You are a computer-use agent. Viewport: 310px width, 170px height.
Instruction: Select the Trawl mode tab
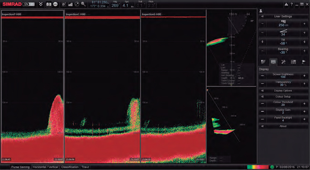[85, 167]
